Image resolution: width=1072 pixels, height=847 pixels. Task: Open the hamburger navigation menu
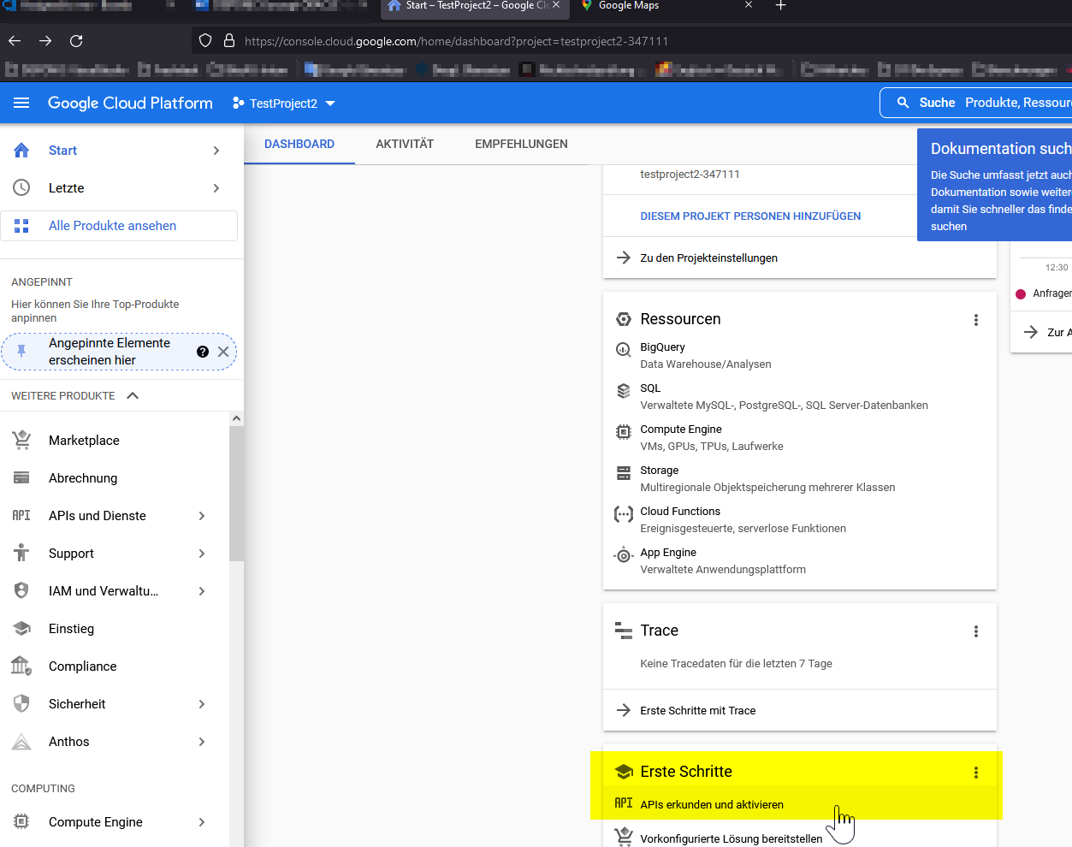coord(21,103)
